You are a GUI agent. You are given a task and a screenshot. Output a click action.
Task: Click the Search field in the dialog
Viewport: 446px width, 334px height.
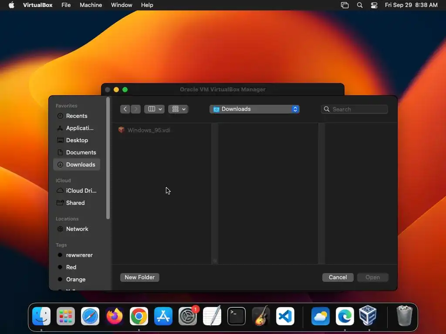pyautogui.click(x=355, y=109)
